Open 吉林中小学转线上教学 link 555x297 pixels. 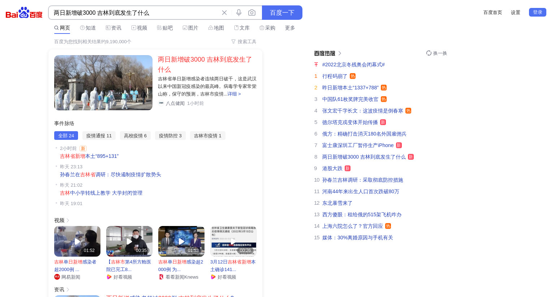click(101, 193)
